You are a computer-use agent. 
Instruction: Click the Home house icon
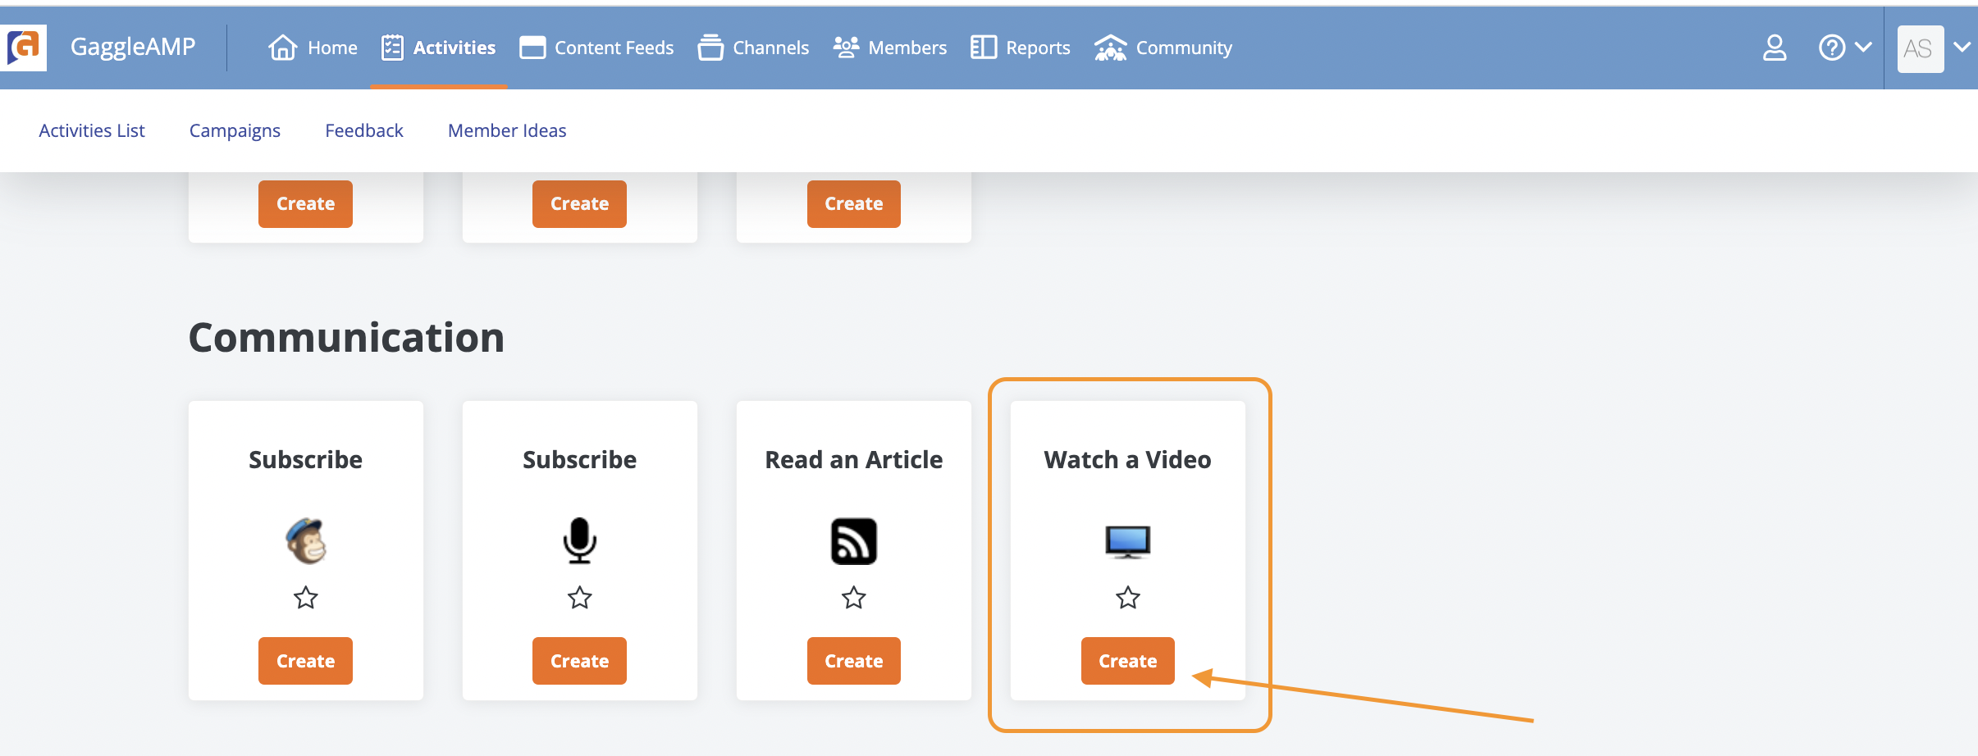pos(283,48)
